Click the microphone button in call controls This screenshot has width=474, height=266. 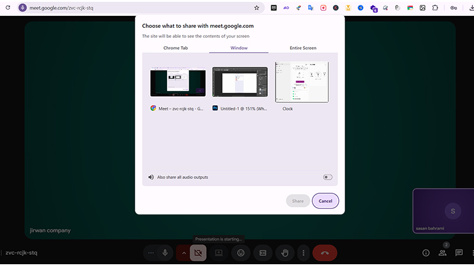coord(165,253)
